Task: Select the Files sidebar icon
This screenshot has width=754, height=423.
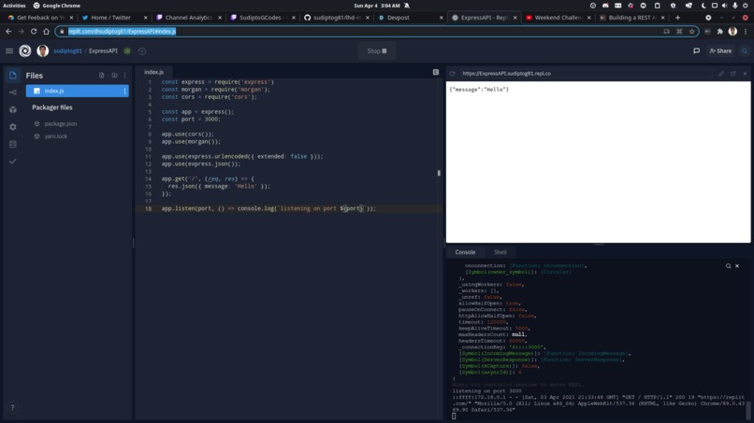Action: point(13,76)
